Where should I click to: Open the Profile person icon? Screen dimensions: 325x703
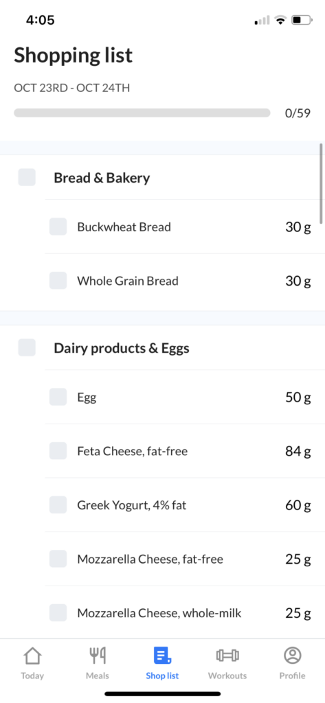pyautogui.click(x=292, y=656)
